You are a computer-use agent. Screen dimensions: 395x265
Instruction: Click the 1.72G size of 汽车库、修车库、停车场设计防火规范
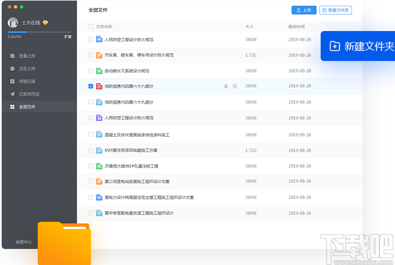tap(251, 55)
